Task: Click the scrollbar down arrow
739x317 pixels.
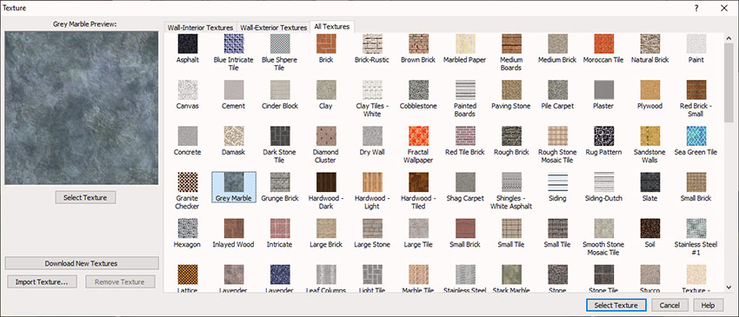Action: (729, 287)
